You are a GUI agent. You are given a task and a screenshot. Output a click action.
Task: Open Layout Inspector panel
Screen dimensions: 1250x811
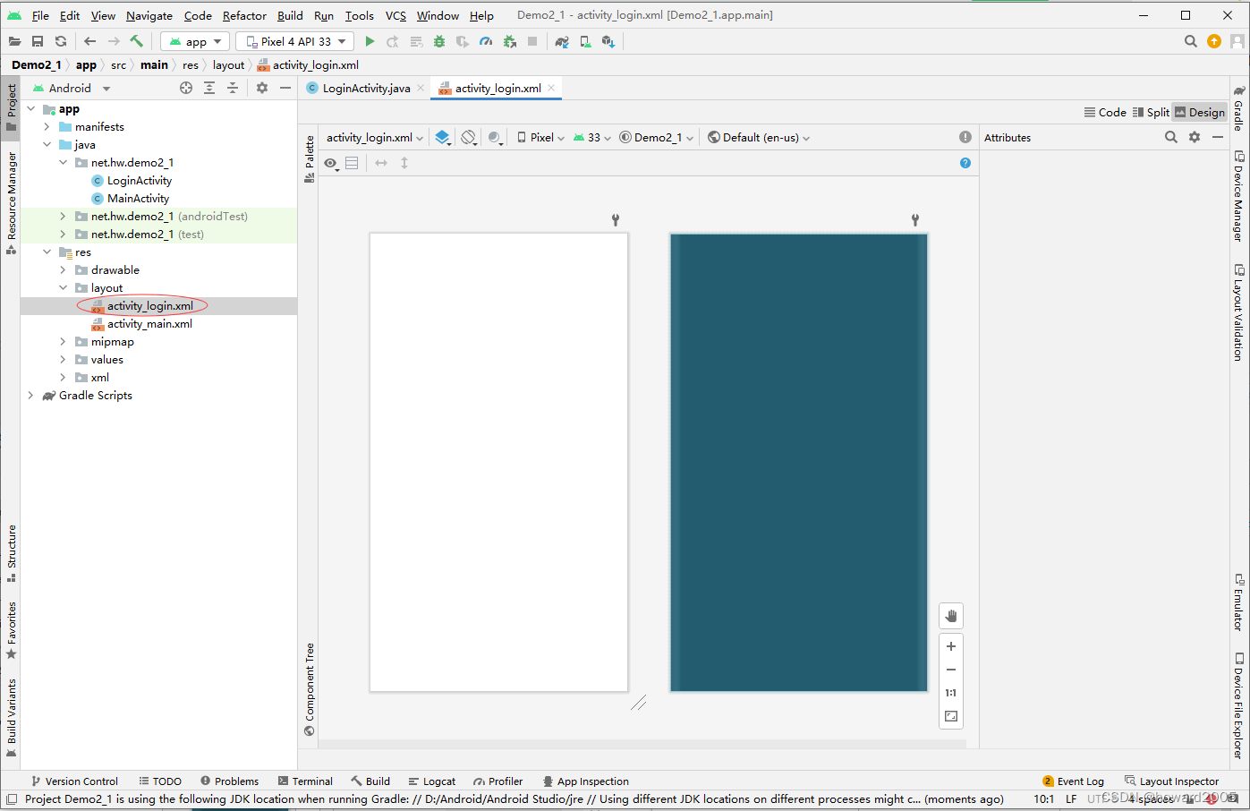pyautogui.click(x=1172, y=781)
